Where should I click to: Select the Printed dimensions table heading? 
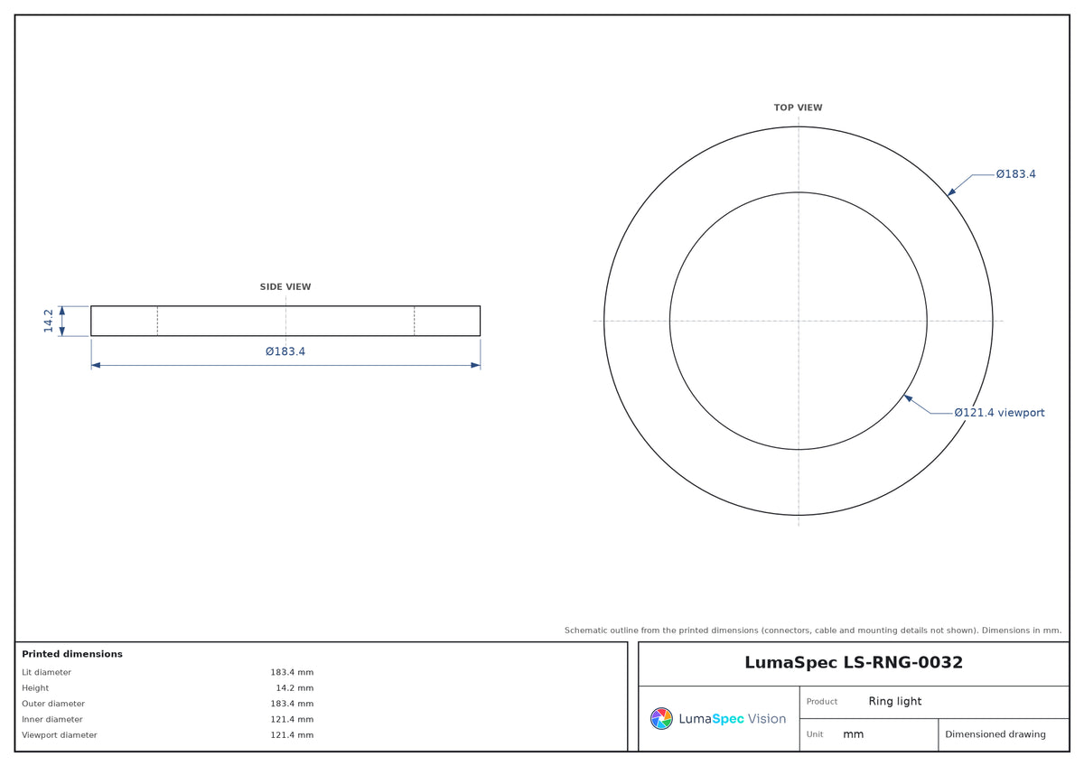(72, 654)
